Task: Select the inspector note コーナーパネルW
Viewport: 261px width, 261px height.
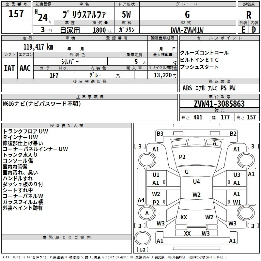Action: pos(23,196)
